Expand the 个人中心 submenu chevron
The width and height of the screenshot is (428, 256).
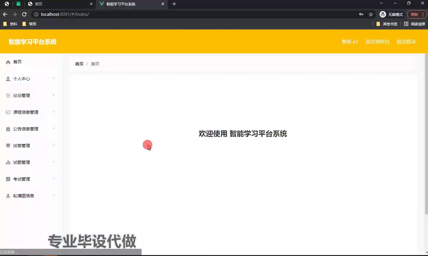(x=53, y=79)
